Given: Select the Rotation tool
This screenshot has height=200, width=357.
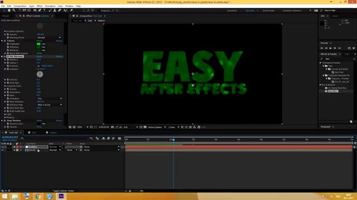Looking at the screenshot, I should pos(20,11).
